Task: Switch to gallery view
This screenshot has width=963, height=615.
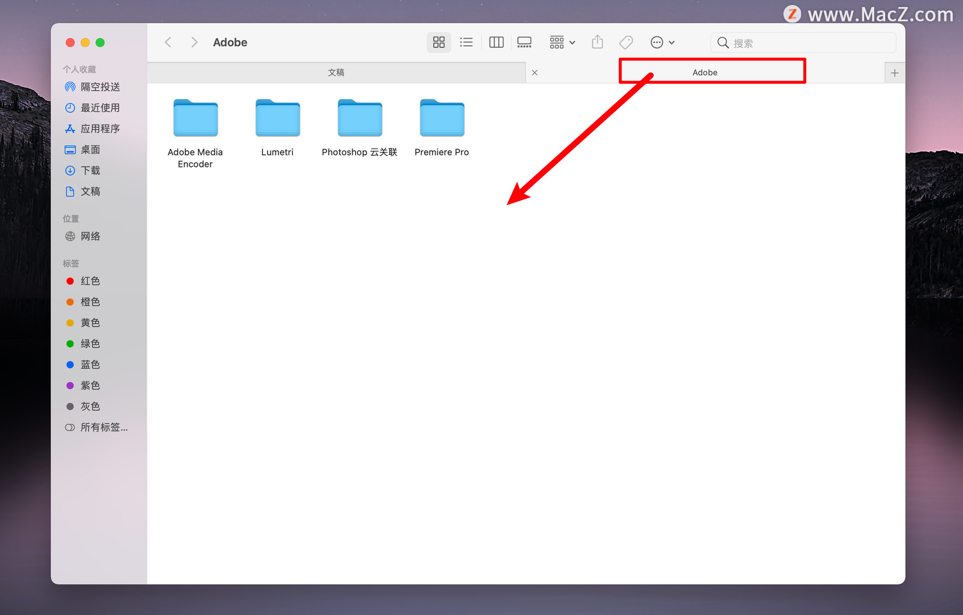Action: click(x=524, y=43)
